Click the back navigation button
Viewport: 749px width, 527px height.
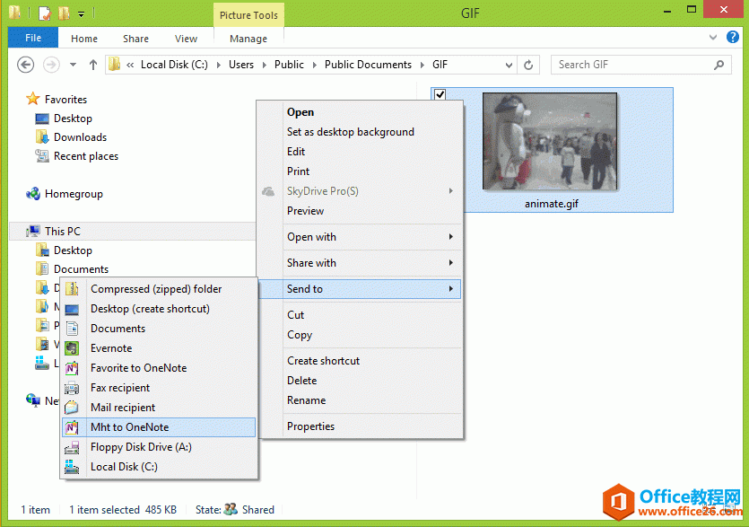(x=26, y=65)
